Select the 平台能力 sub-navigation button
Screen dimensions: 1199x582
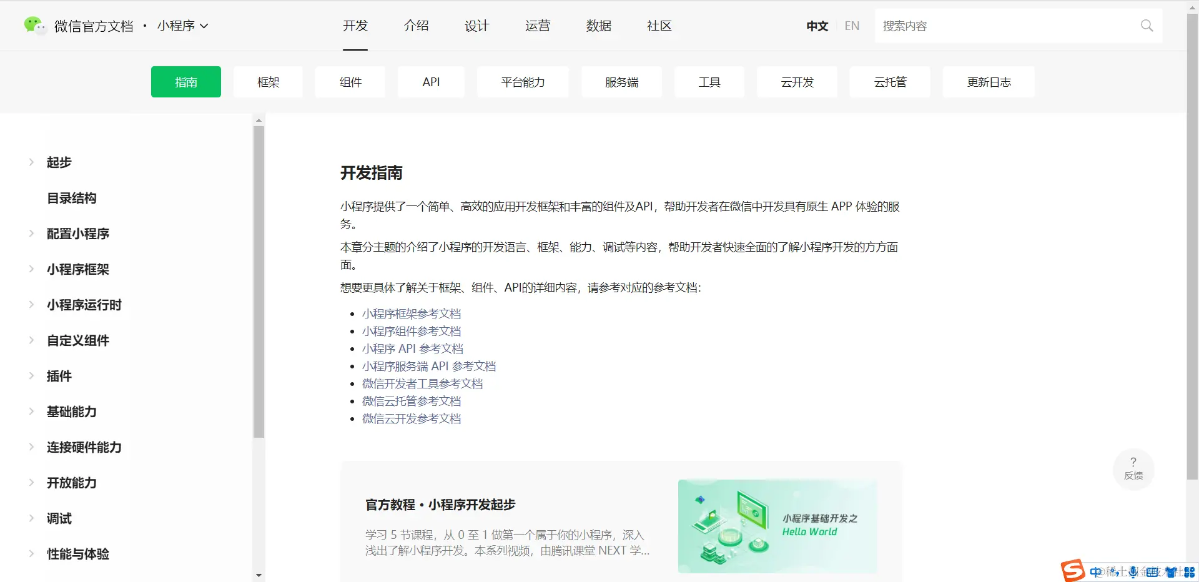[523, 82]
